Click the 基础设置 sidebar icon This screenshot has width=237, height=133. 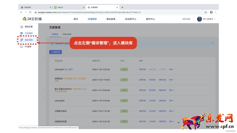pyautogui.click(x=21, y=27)
